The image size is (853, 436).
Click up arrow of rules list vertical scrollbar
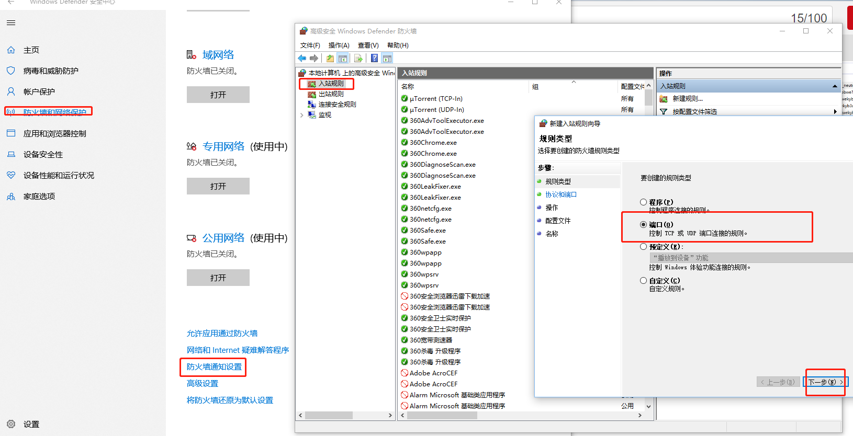point(649,86)
